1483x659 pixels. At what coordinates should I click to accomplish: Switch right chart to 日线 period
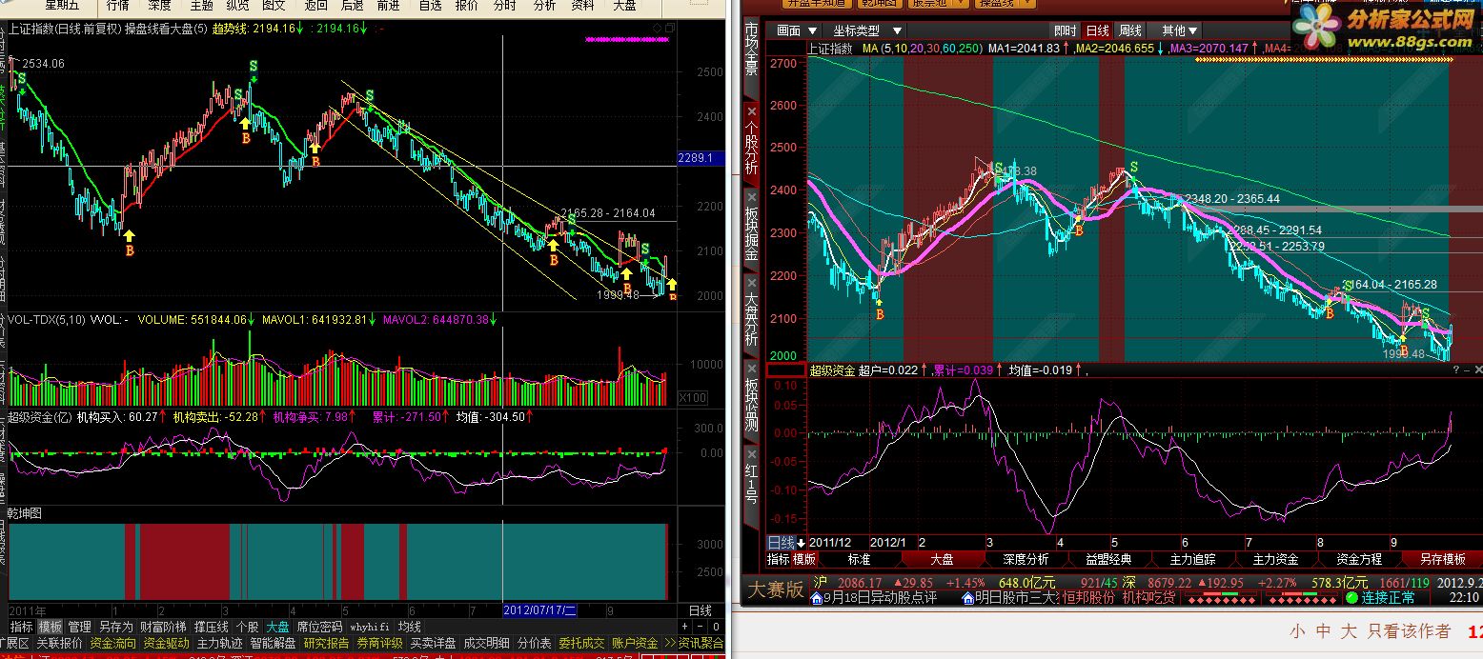[1098, 30]
